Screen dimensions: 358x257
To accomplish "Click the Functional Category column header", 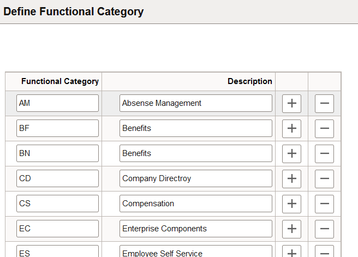I will coord(60,81).
